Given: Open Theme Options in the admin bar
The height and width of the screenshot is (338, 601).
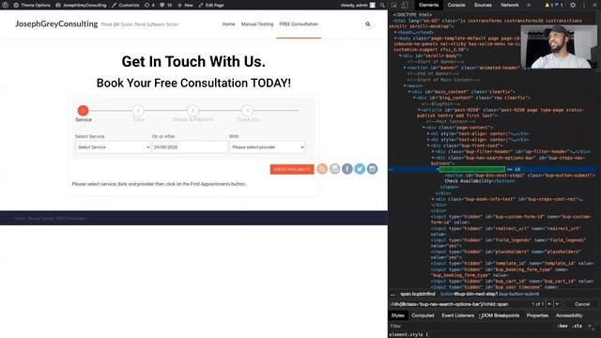Looking at the screenshot, I should (x=32, y=5).
